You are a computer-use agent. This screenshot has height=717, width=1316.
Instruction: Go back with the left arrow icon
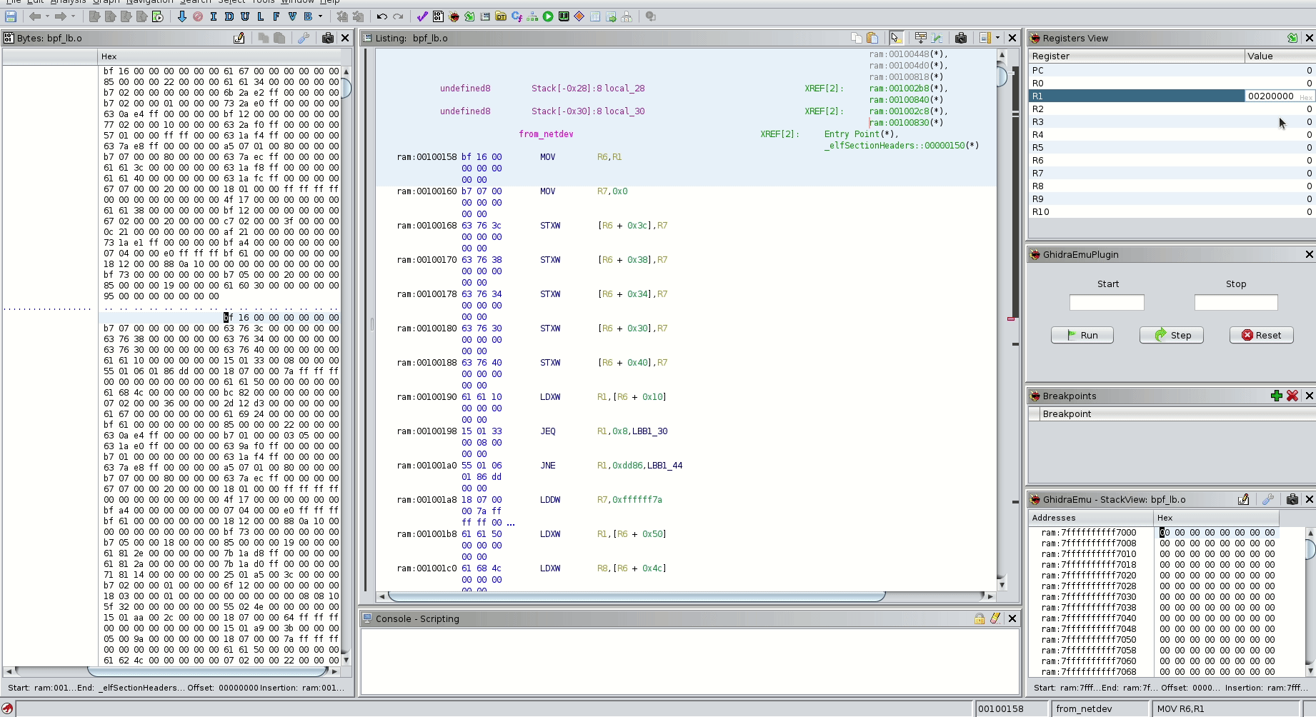click(34, 16)
